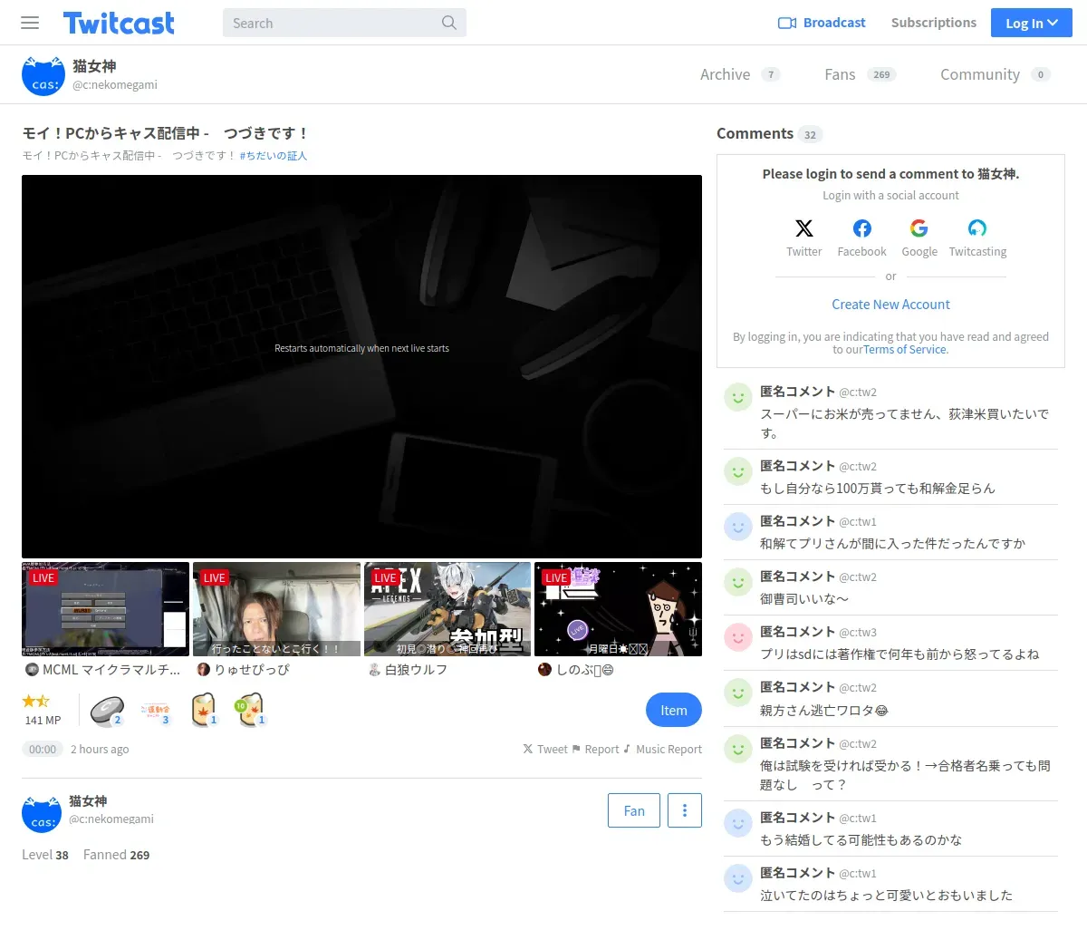Viewport: 1087px width, 940px height.
Task: Click the Tweet share link
Action: pyautogui.click(x=545, y=750)
